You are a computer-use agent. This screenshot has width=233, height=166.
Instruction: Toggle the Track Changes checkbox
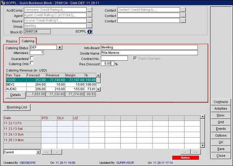click(135, 58)
